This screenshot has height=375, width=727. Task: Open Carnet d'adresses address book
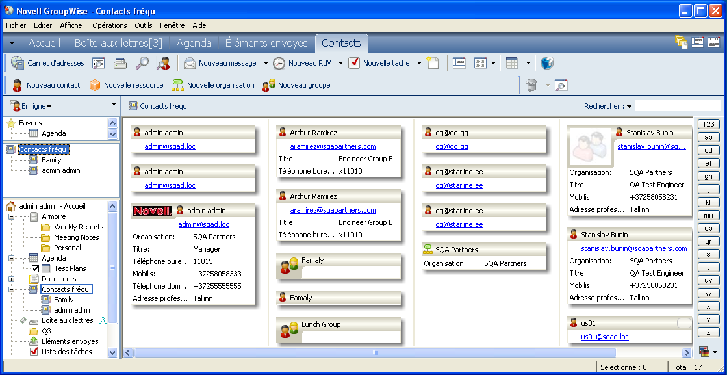click(x=47, y=63)
